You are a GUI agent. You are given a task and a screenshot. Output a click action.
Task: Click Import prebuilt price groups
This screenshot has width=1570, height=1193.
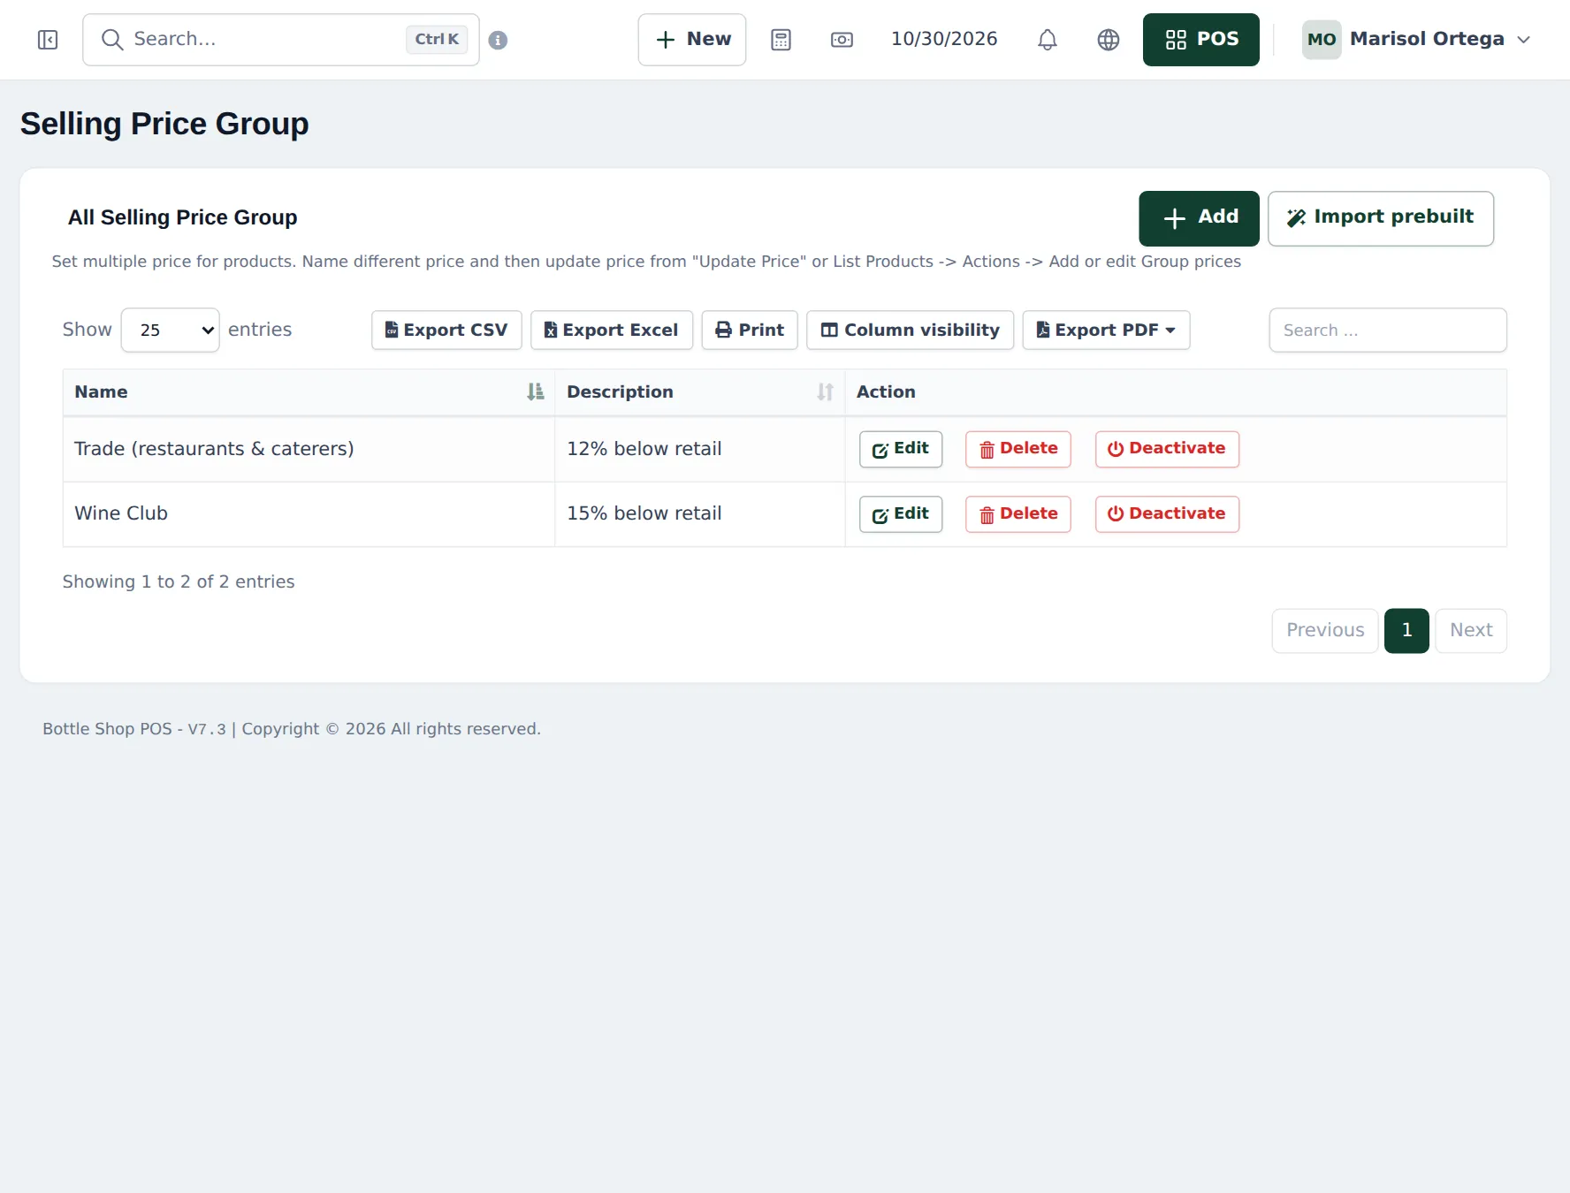[1381, 218]
